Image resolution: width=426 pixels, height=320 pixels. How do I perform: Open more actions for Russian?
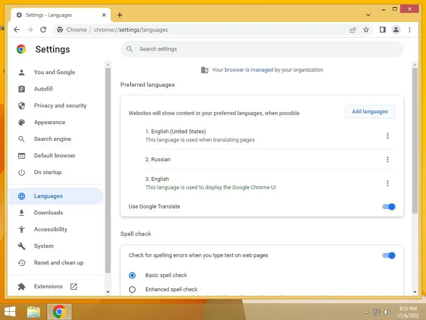tap(387, 160)
